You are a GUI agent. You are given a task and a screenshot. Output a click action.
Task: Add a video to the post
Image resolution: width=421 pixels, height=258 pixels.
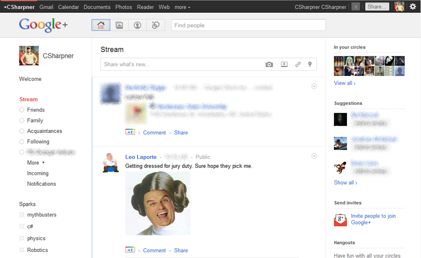coord(284,64)
